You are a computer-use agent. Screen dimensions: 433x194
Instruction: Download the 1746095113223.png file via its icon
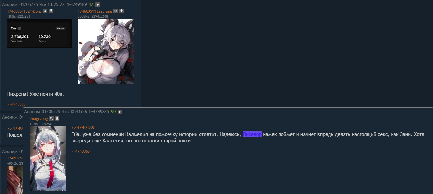121,11
